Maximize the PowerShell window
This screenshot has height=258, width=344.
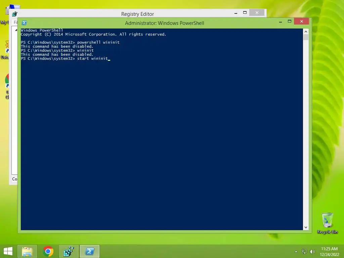click(290, 21)
